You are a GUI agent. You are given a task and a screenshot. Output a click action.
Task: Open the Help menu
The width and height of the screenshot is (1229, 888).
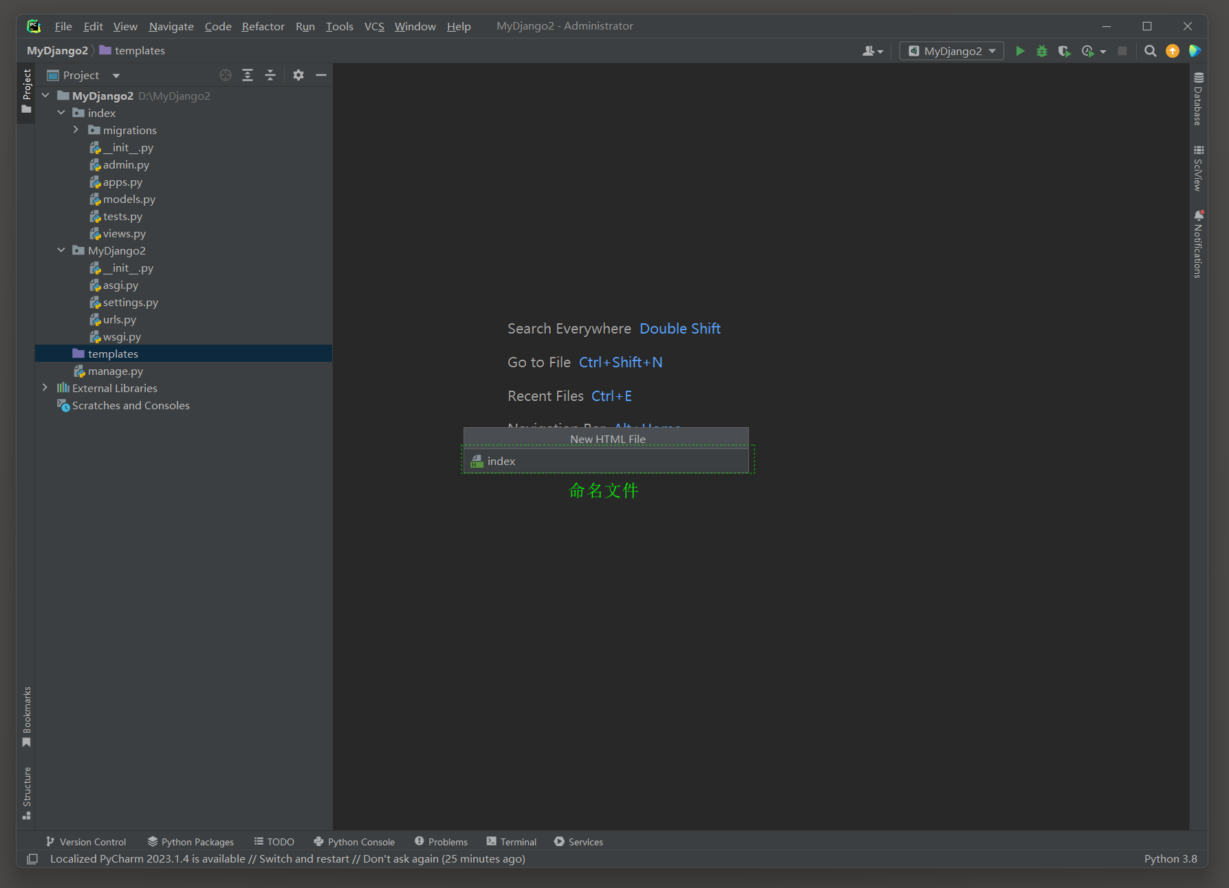pos(459,26)
